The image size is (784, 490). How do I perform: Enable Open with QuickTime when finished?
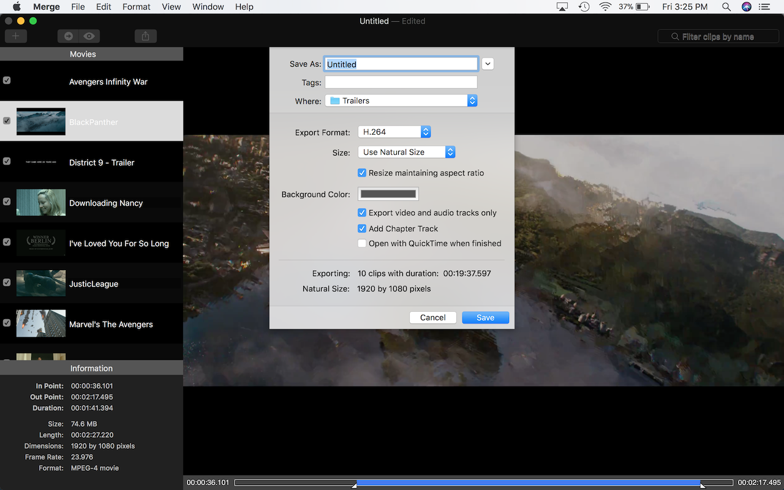point(362,243)
